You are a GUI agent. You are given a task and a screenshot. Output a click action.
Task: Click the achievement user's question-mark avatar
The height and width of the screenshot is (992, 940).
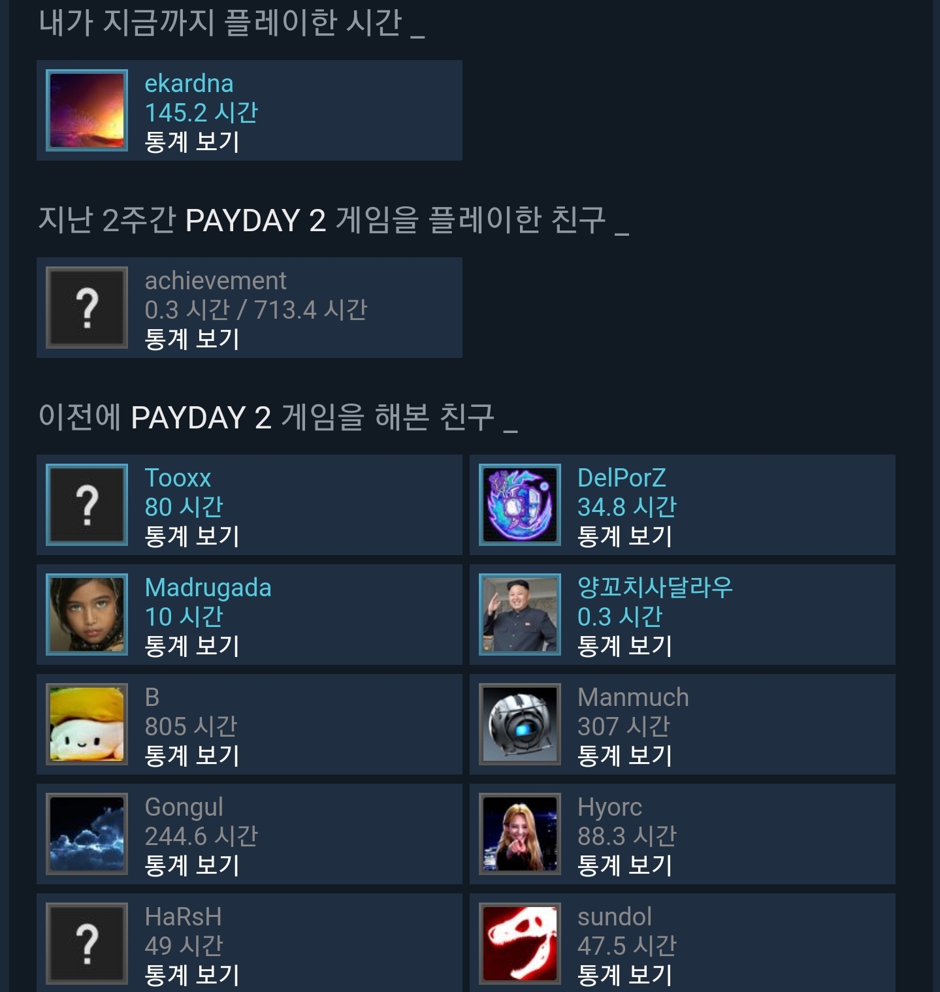coord(87,308)
